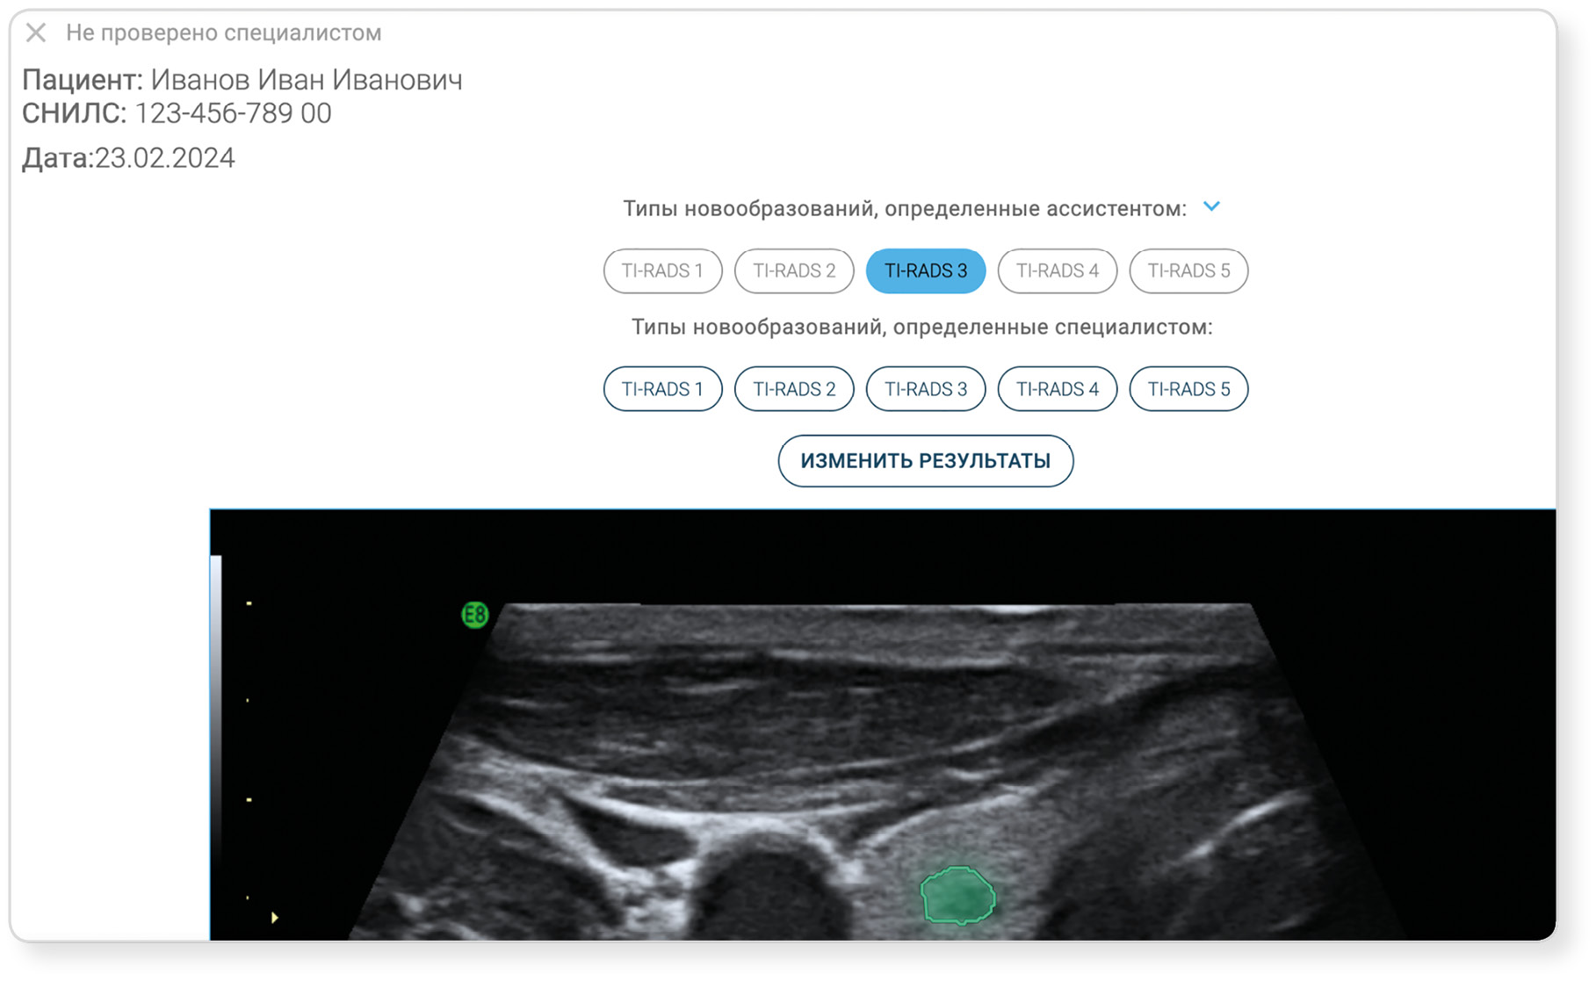Image resolution: width=1596 pixels, height=981 pixels.
Task: Close the unverified study panel
Action: pos(36,33)
